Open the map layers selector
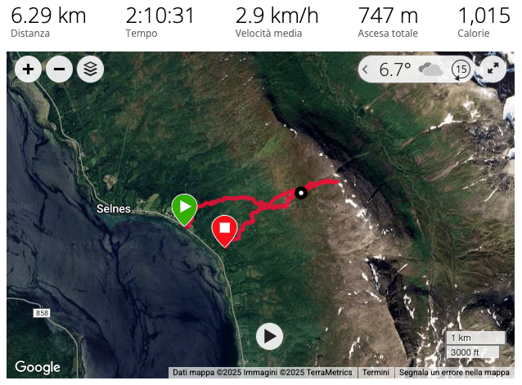This screenshot has height=385, width=522. click(x=90, y=69)
